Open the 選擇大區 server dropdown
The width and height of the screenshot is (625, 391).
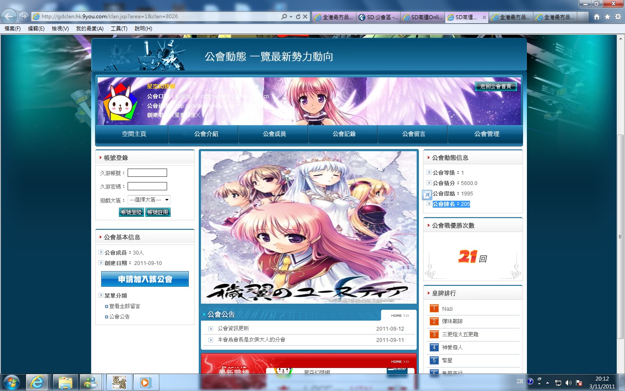[149, 200]
